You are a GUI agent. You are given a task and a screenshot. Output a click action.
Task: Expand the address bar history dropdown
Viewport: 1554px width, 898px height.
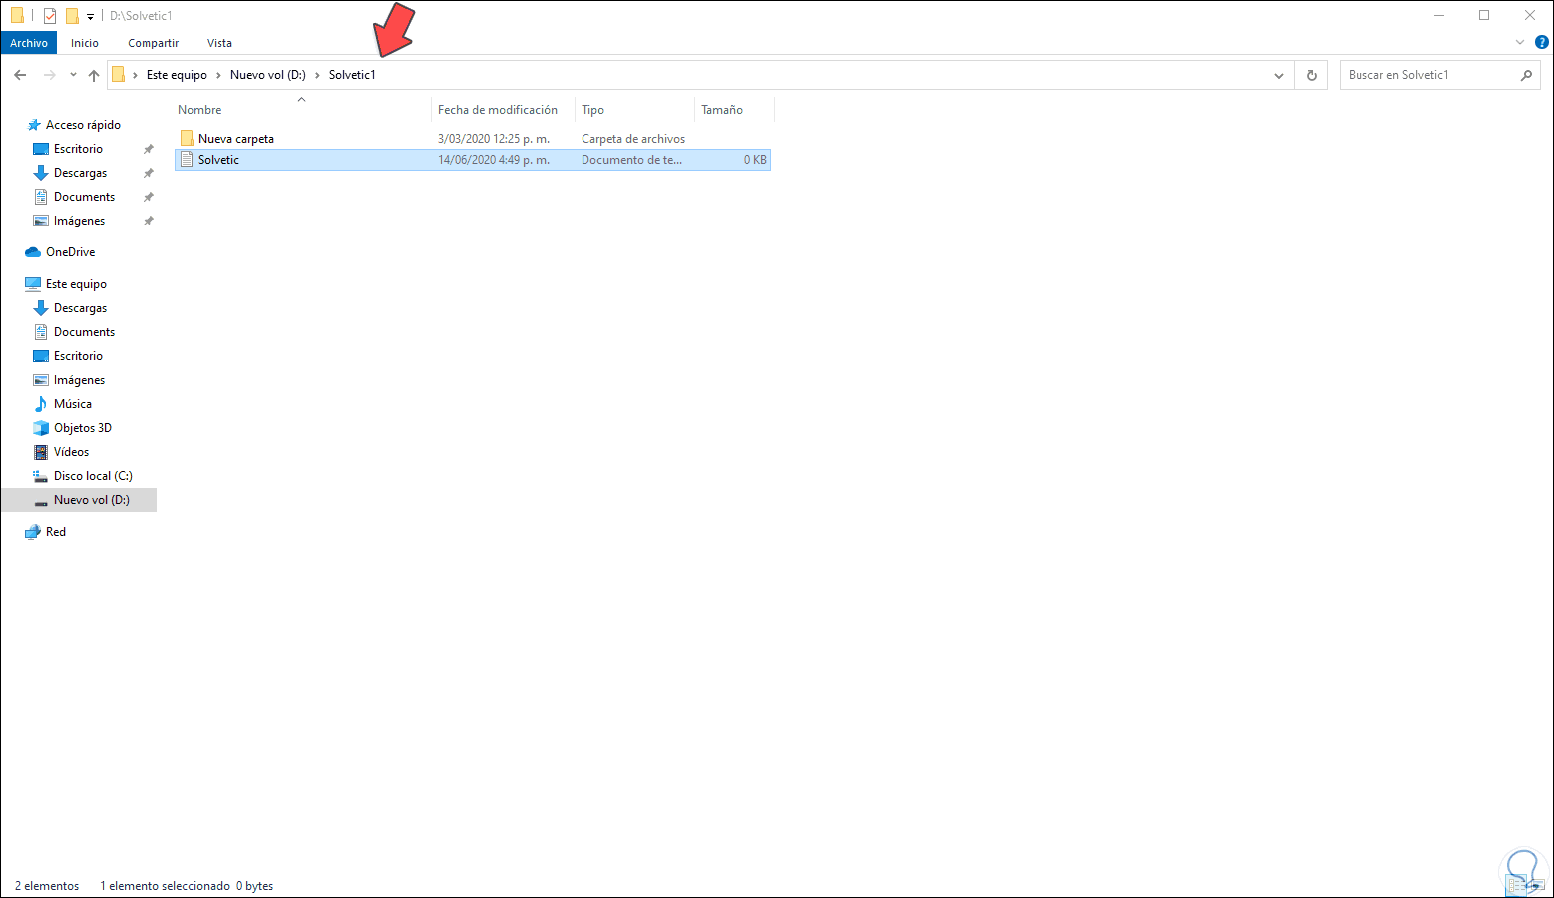(x=1278, y=74)
